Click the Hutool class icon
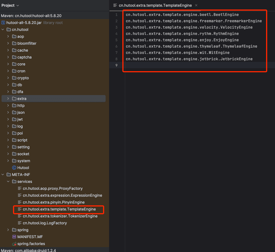This screenshot has width=275, height=252. point(14,168)
